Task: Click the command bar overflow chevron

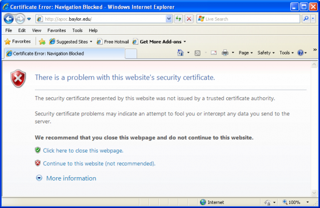Action: coord(315,50)
